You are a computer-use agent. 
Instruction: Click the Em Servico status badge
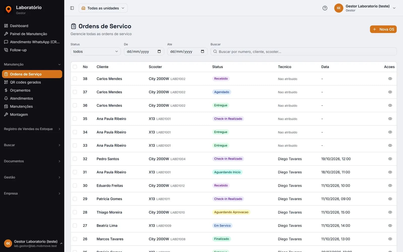click(222, 226)
